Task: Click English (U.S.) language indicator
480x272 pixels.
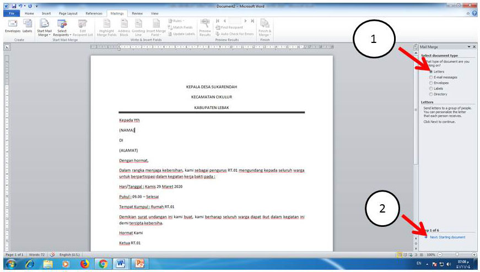Action: pyautogui.click(x=69, y=254)
